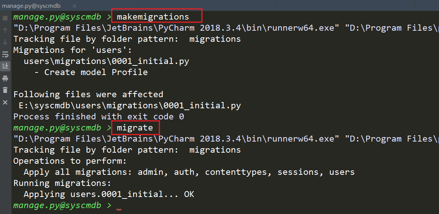
Task: Click the "Create model Profile" line
Action: (x=96, y=72)
